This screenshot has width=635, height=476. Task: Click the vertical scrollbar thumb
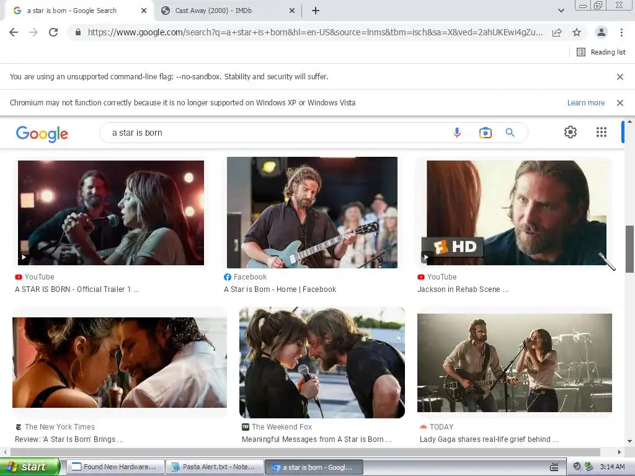click(629, 249)
